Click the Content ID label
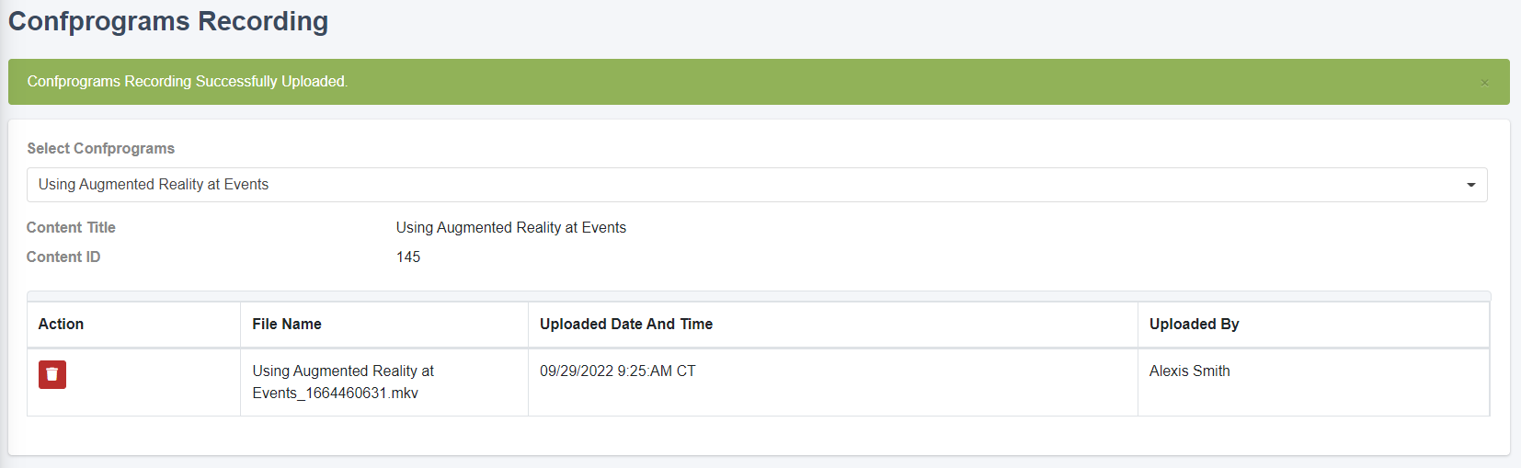The width and height of the screenshot is (1521, 468). click(x=63, y=257)
